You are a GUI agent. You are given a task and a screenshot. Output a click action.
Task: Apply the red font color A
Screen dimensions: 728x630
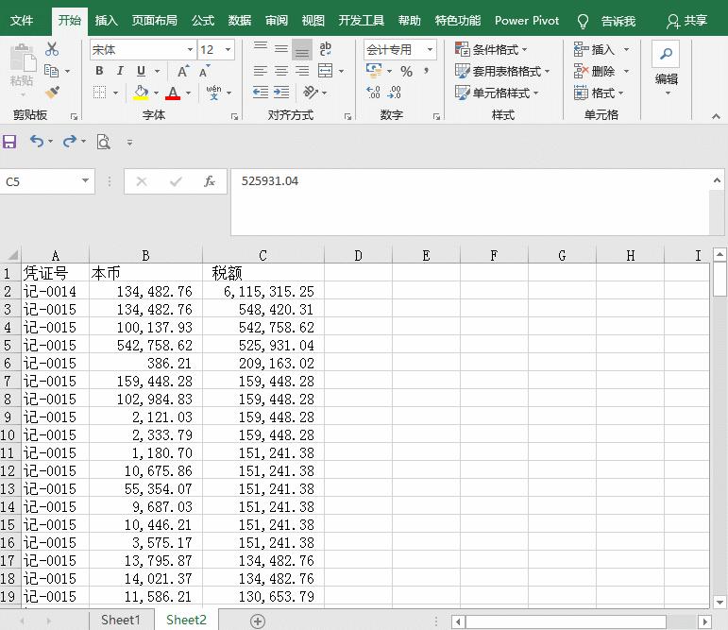pos(173,93)
